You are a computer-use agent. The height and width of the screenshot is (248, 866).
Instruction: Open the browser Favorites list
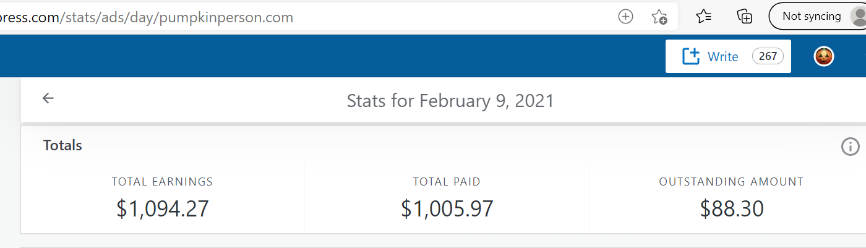pos(703,17)
